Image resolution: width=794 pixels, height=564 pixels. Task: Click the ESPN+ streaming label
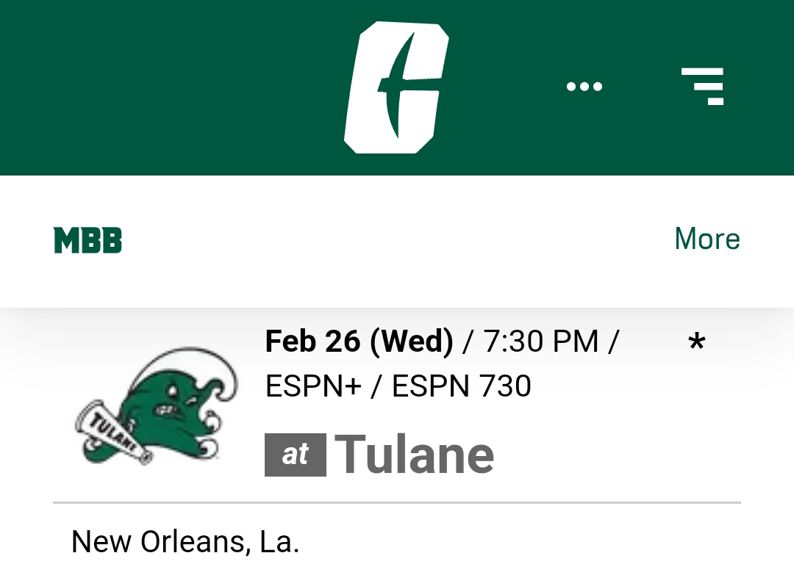pyautogui.click(x=313, y=386)
